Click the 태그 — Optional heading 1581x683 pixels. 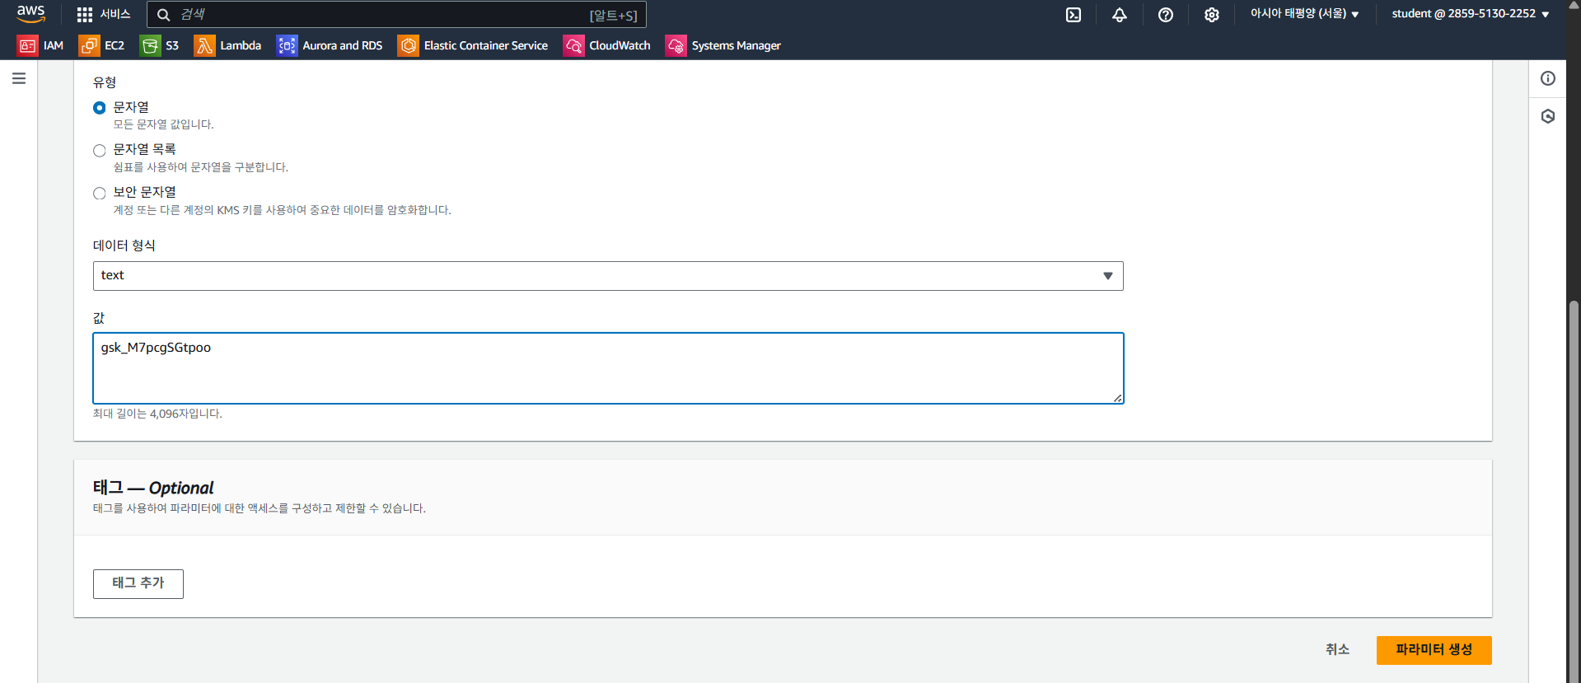(153, 488)
